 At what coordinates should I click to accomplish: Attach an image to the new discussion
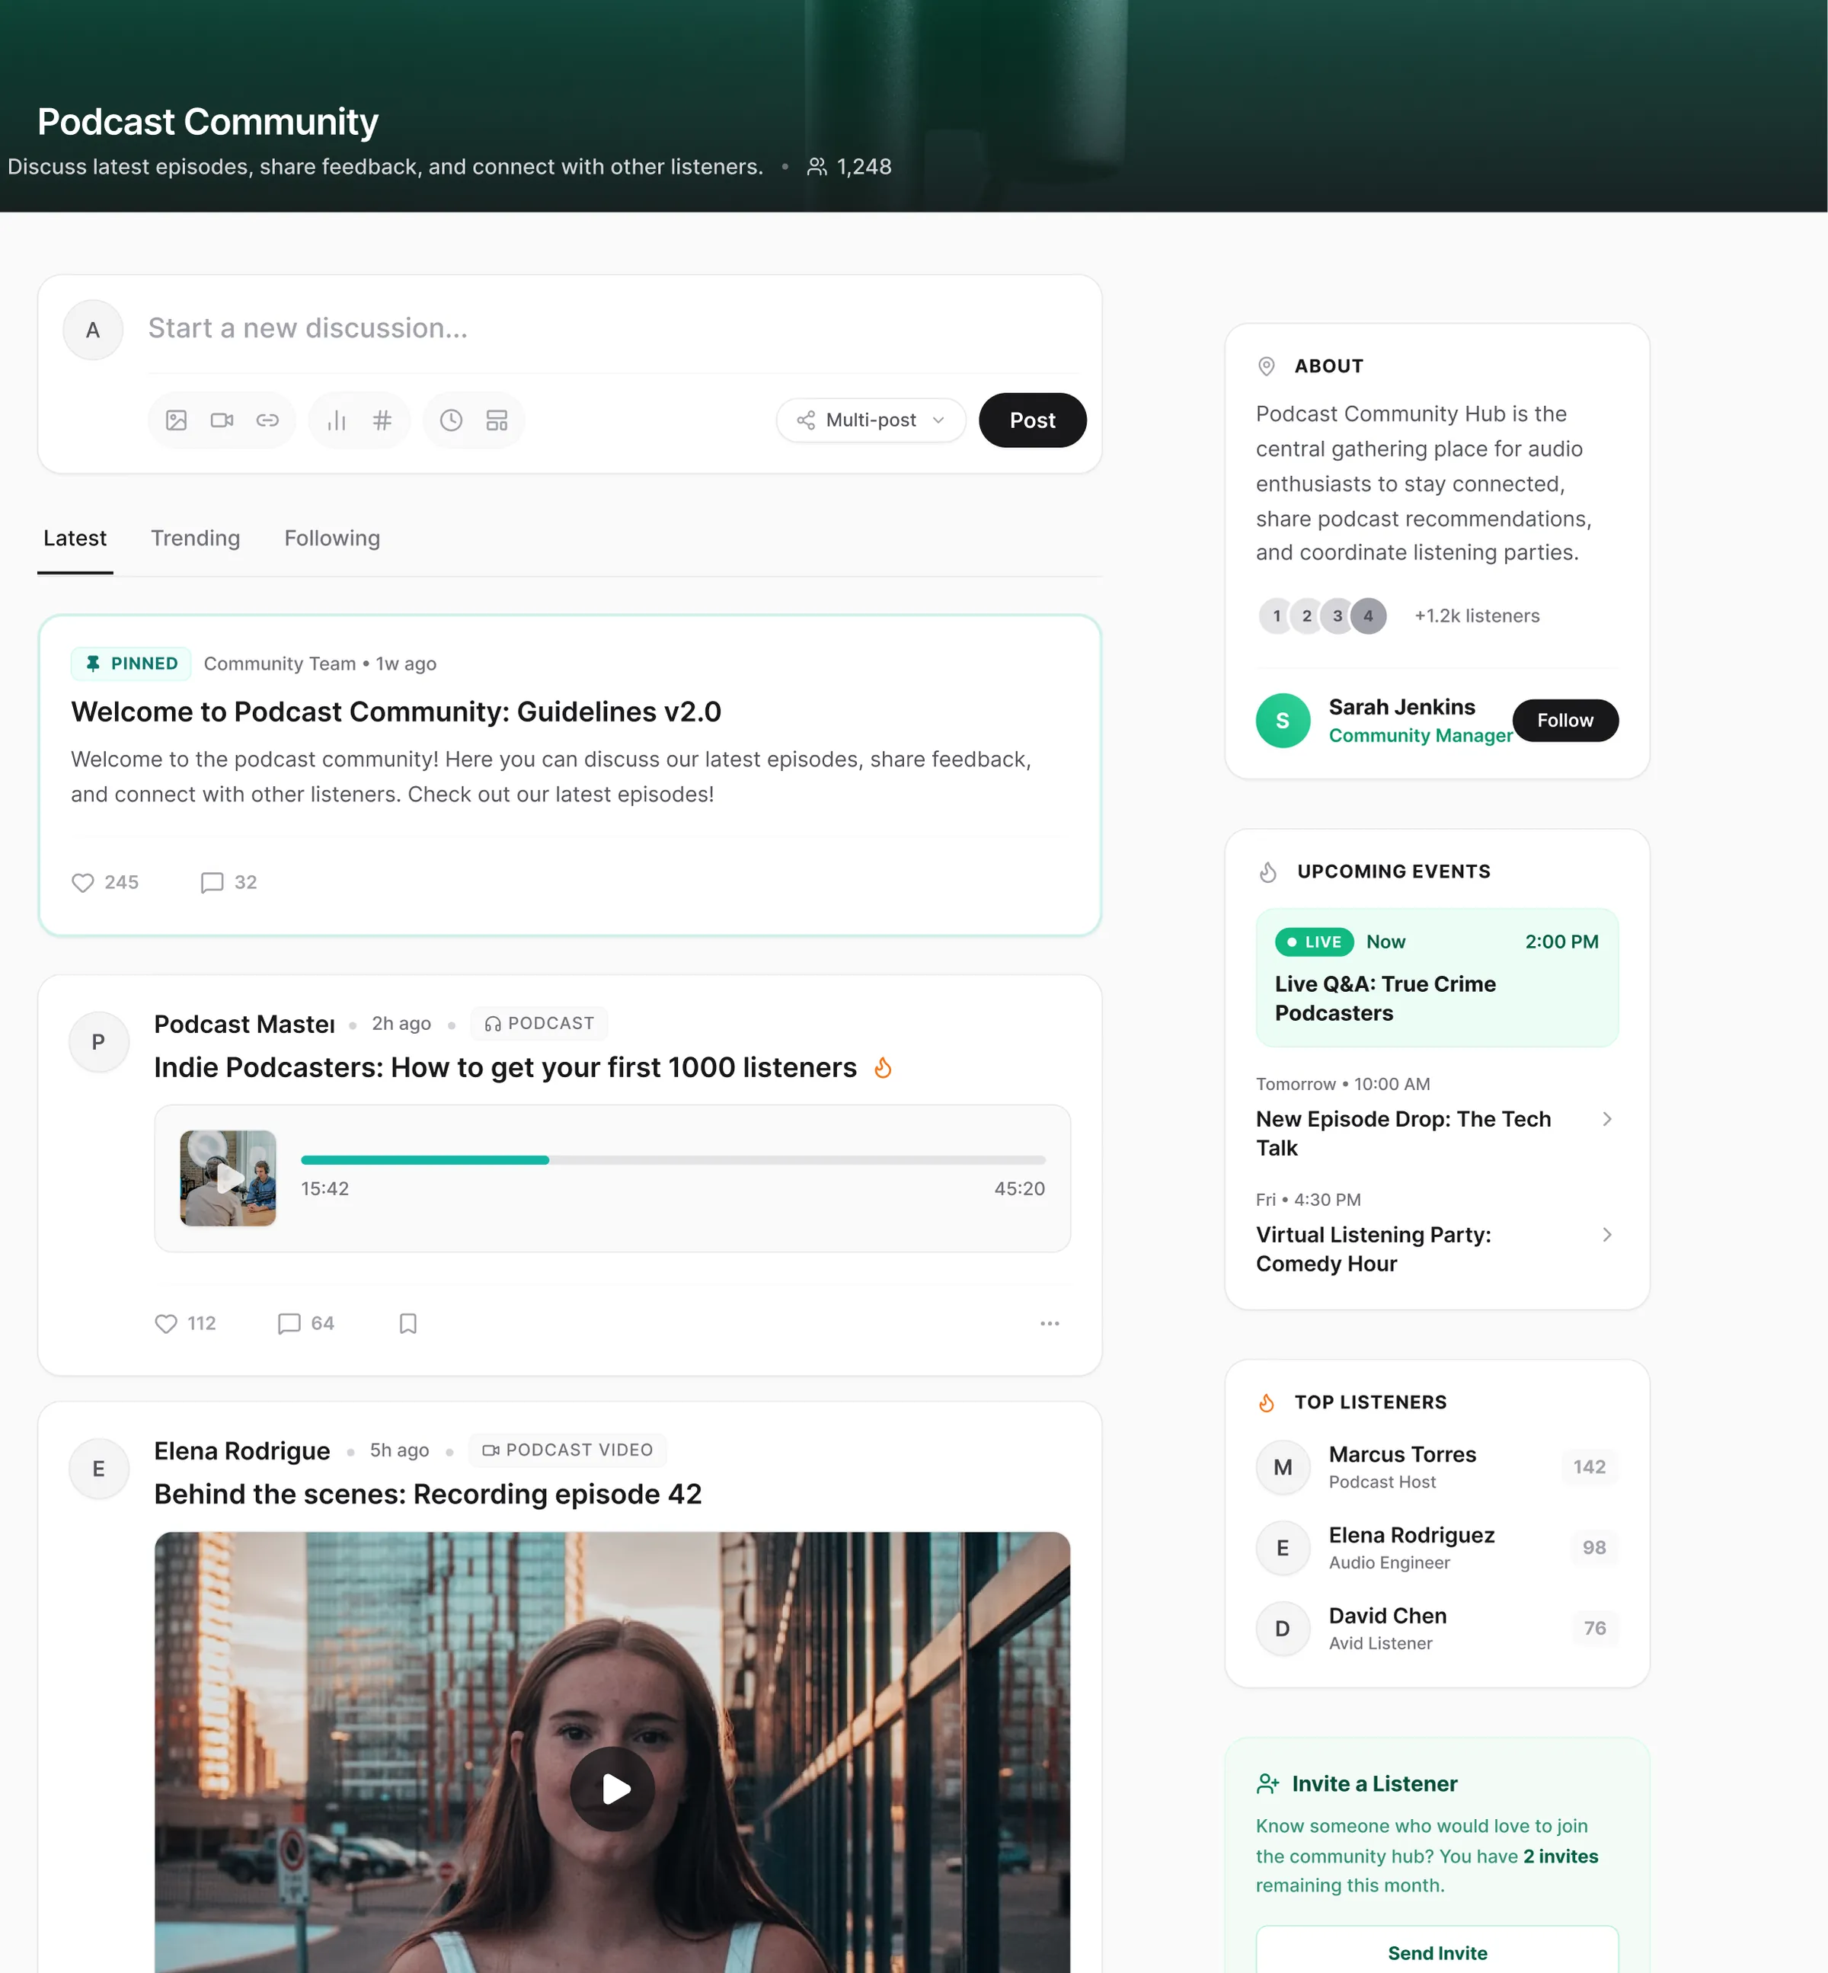(x=176, y=421)
